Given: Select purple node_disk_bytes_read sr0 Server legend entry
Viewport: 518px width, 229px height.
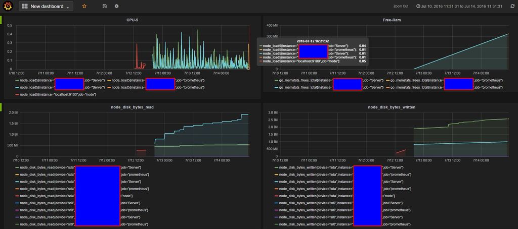Looking at the screenshot, I should [78, 217].
